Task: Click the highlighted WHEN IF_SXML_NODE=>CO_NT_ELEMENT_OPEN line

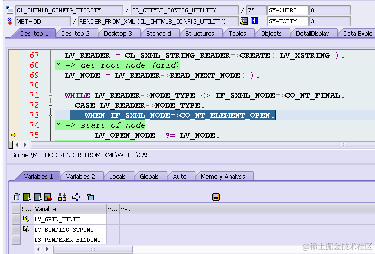Action: coord(173,115)
